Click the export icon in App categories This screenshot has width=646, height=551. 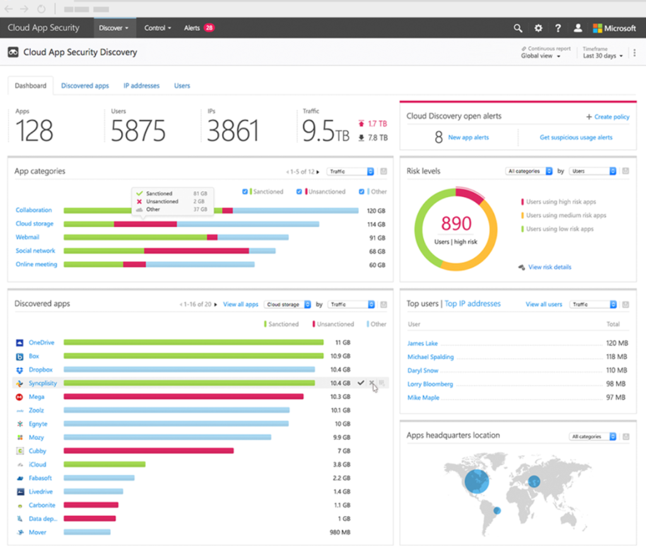tap(384, 172)
